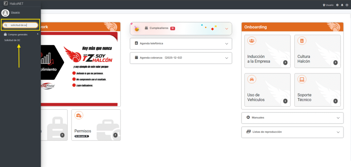This screenshot has height=167, width=351.
Task: Click the settings gear icon in top bar
Action: click(337, 5)
